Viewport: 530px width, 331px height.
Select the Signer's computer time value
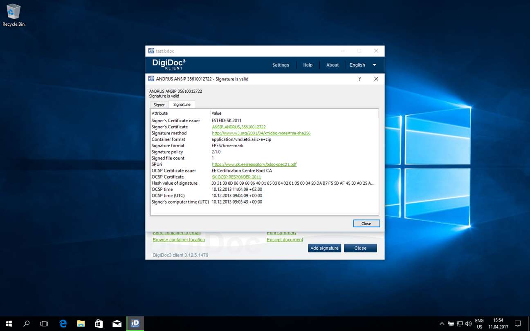point(237,202)
